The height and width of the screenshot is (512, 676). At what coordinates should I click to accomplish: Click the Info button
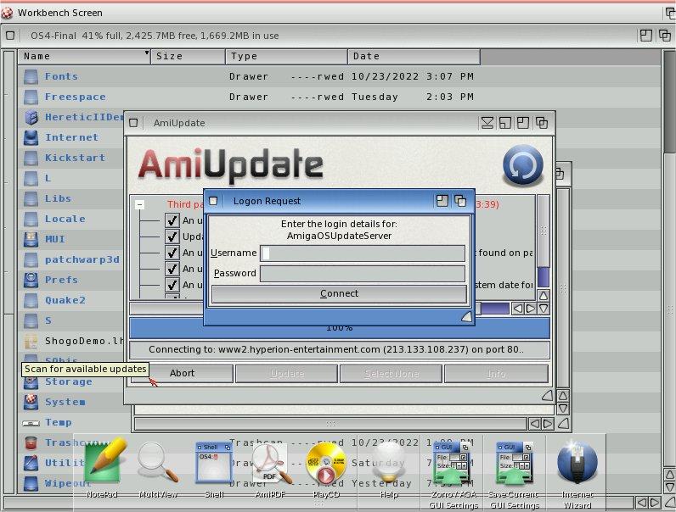click(x=496, y=374)
